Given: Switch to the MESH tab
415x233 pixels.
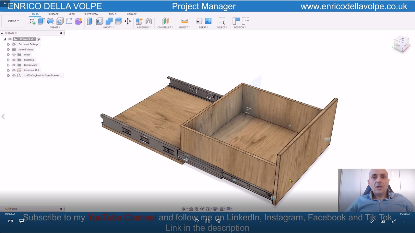Looking at the screenshot, I should 71,14.
